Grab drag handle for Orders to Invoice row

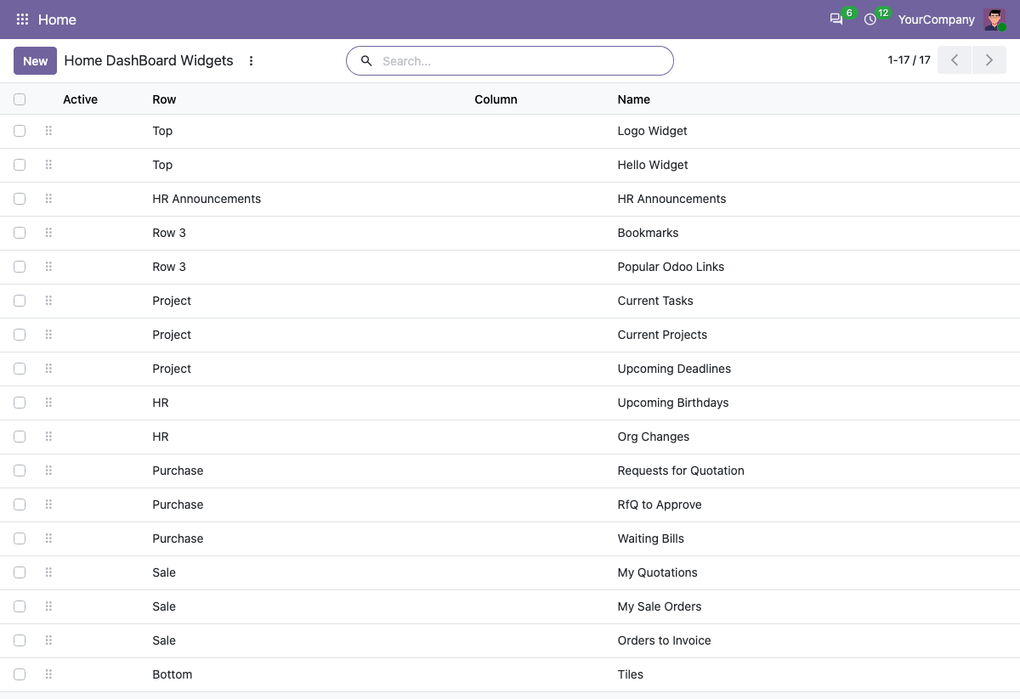(x=48, y=640)
